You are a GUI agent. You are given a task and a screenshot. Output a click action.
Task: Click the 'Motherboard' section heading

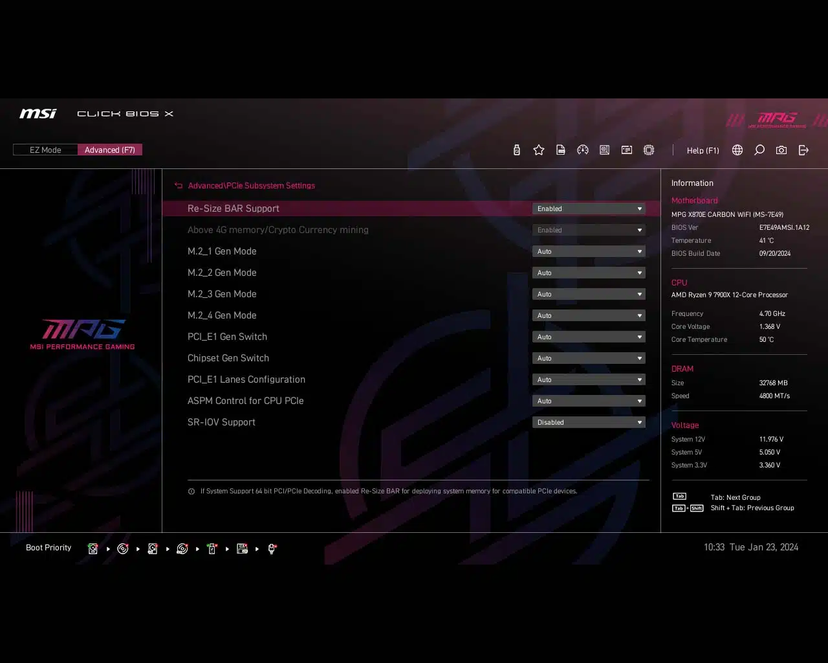pos(694,201)
